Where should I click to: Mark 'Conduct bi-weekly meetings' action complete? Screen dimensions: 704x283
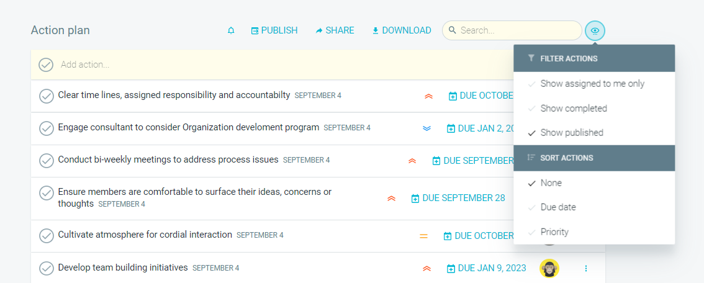tap(46, 161)
